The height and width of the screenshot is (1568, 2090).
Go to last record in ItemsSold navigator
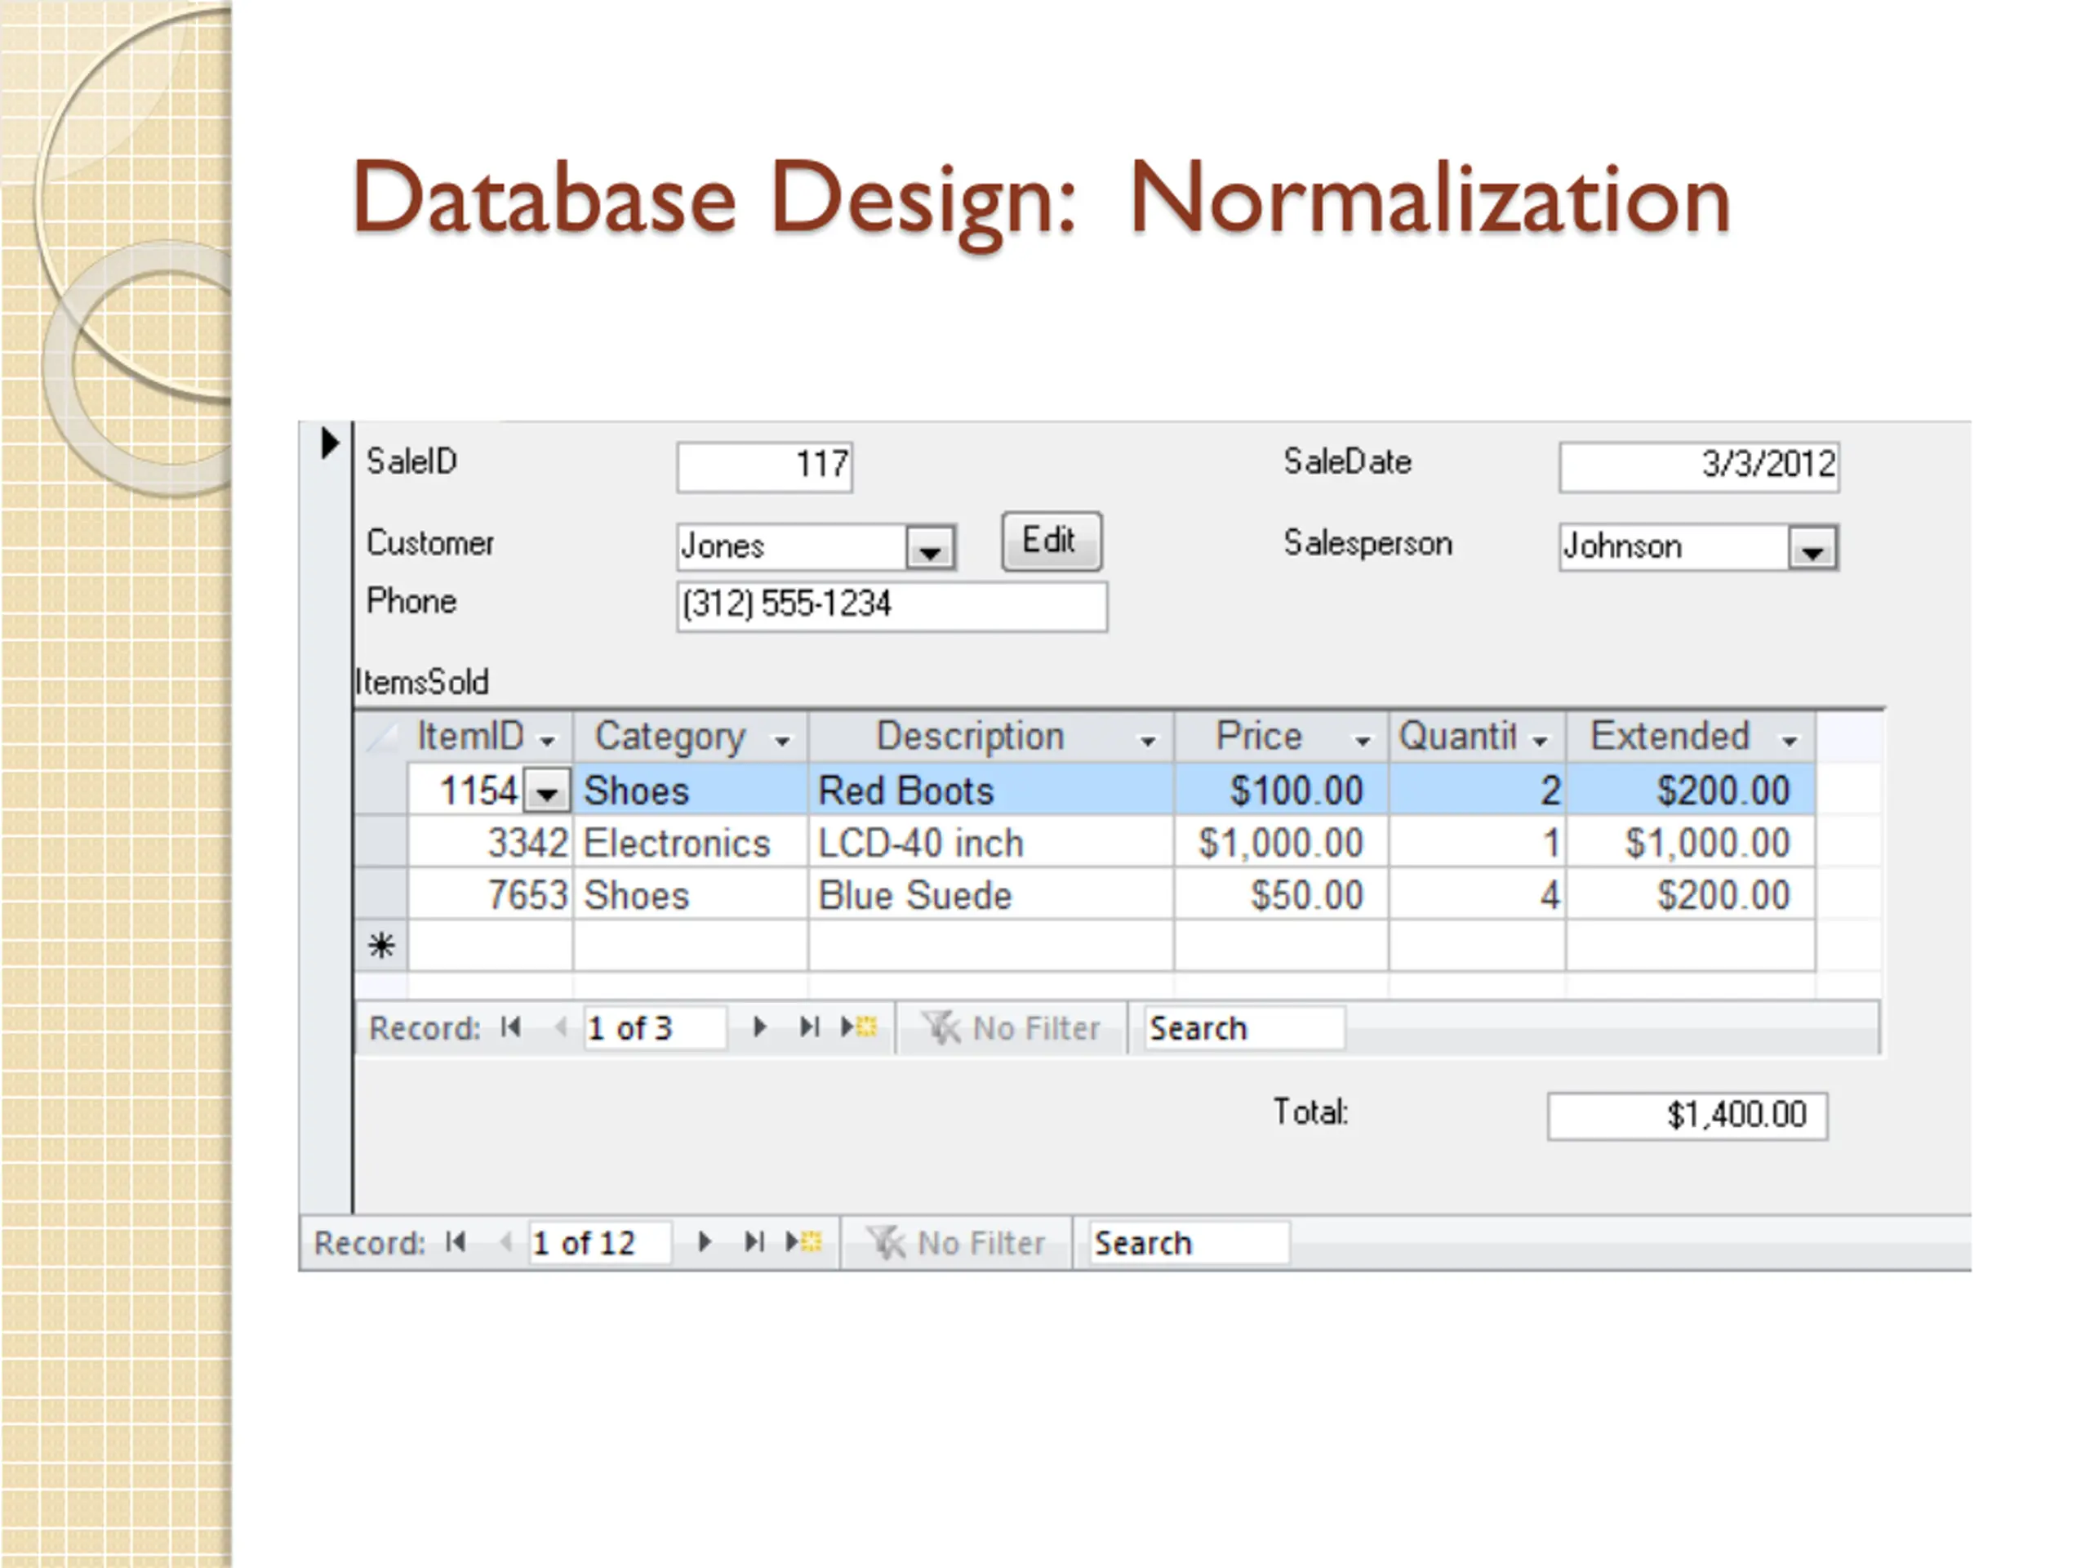[809, 1027]
